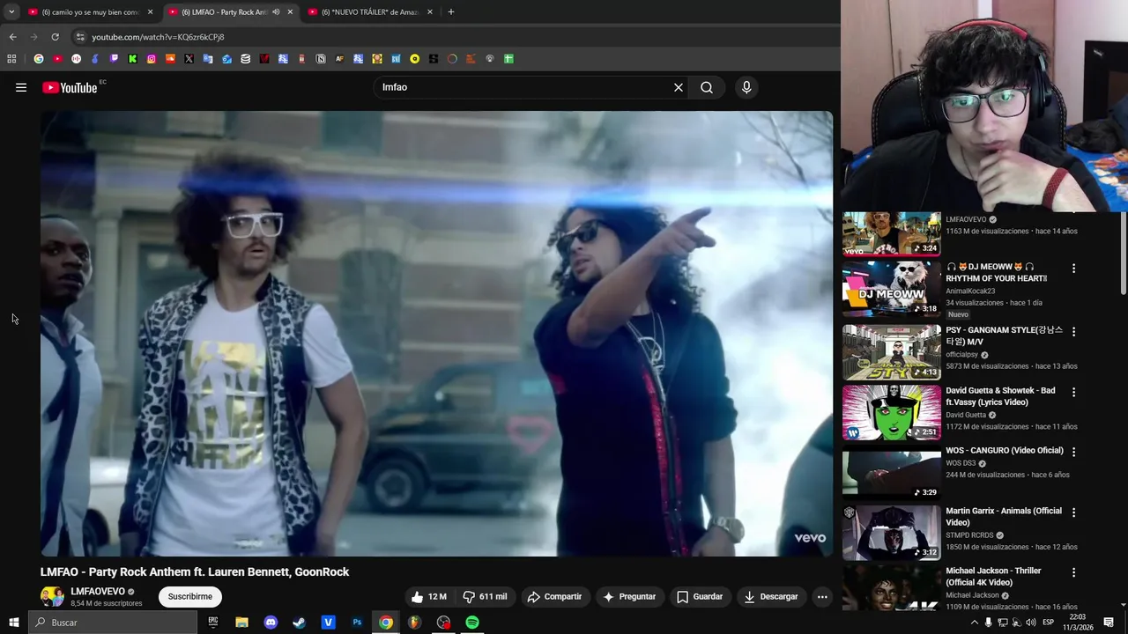The height and width of the screenshot is (634, 1128).
Task: Open the apps grid bookmark
Action: (x=11, y=59)
